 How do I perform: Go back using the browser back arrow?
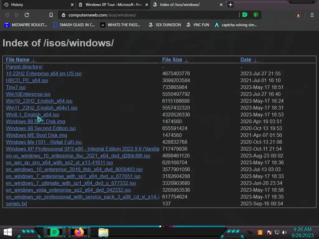[7, 15]
